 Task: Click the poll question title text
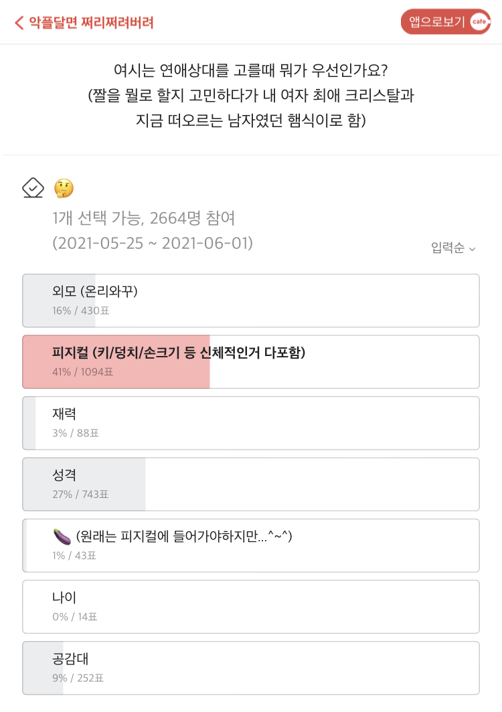click(x=251, y=70)
